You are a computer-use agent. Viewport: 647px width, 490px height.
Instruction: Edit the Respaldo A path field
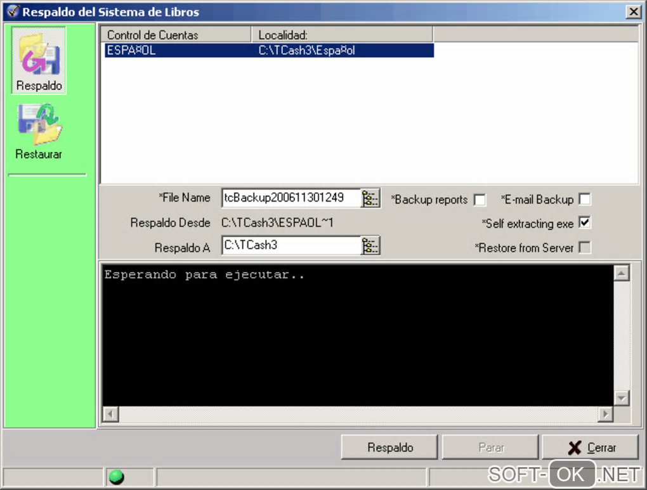(x=291, y=245)
